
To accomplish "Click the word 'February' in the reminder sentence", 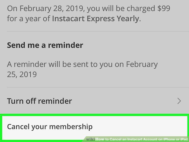I will point(142,64).
